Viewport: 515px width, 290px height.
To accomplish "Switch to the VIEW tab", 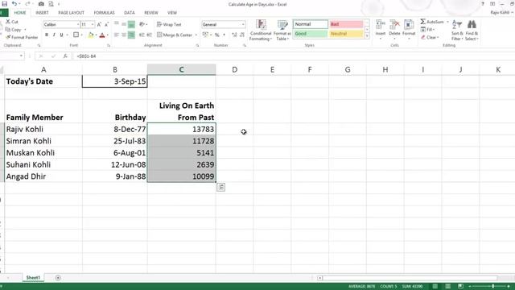I will point(172,13).
